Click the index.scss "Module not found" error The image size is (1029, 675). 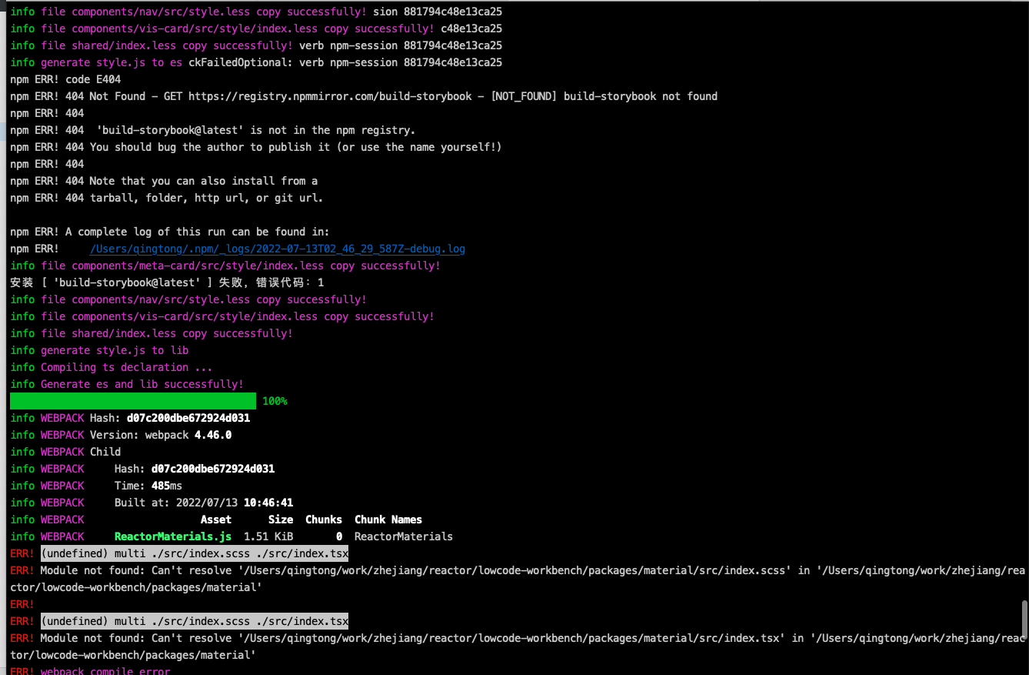click(518, 579)
